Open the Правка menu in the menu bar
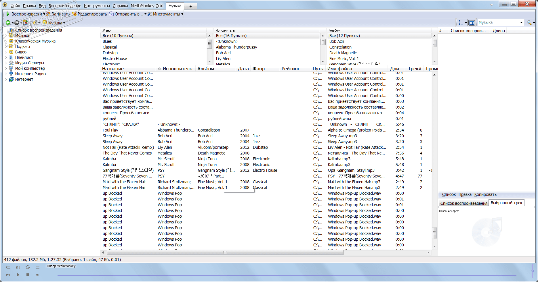Viewport: 538px width, 282px height. 29,6
